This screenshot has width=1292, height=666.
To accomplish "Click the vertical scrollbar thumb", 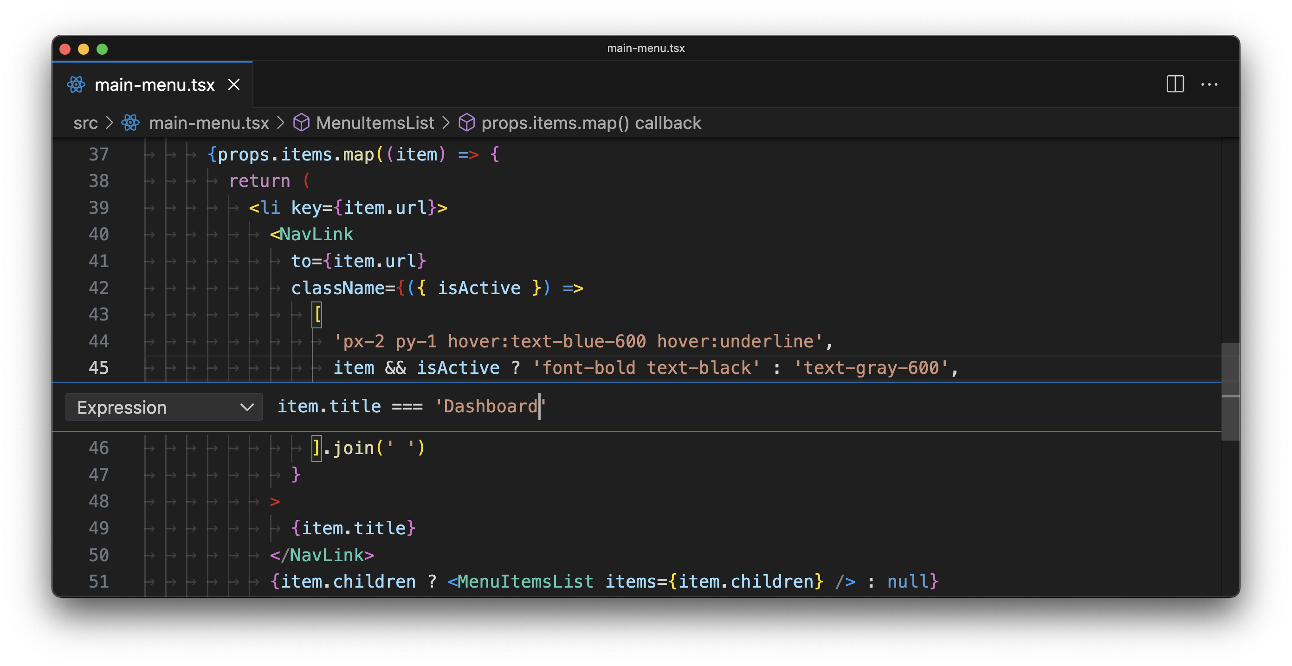I will pyautogui.click(x=1230, y=391).
